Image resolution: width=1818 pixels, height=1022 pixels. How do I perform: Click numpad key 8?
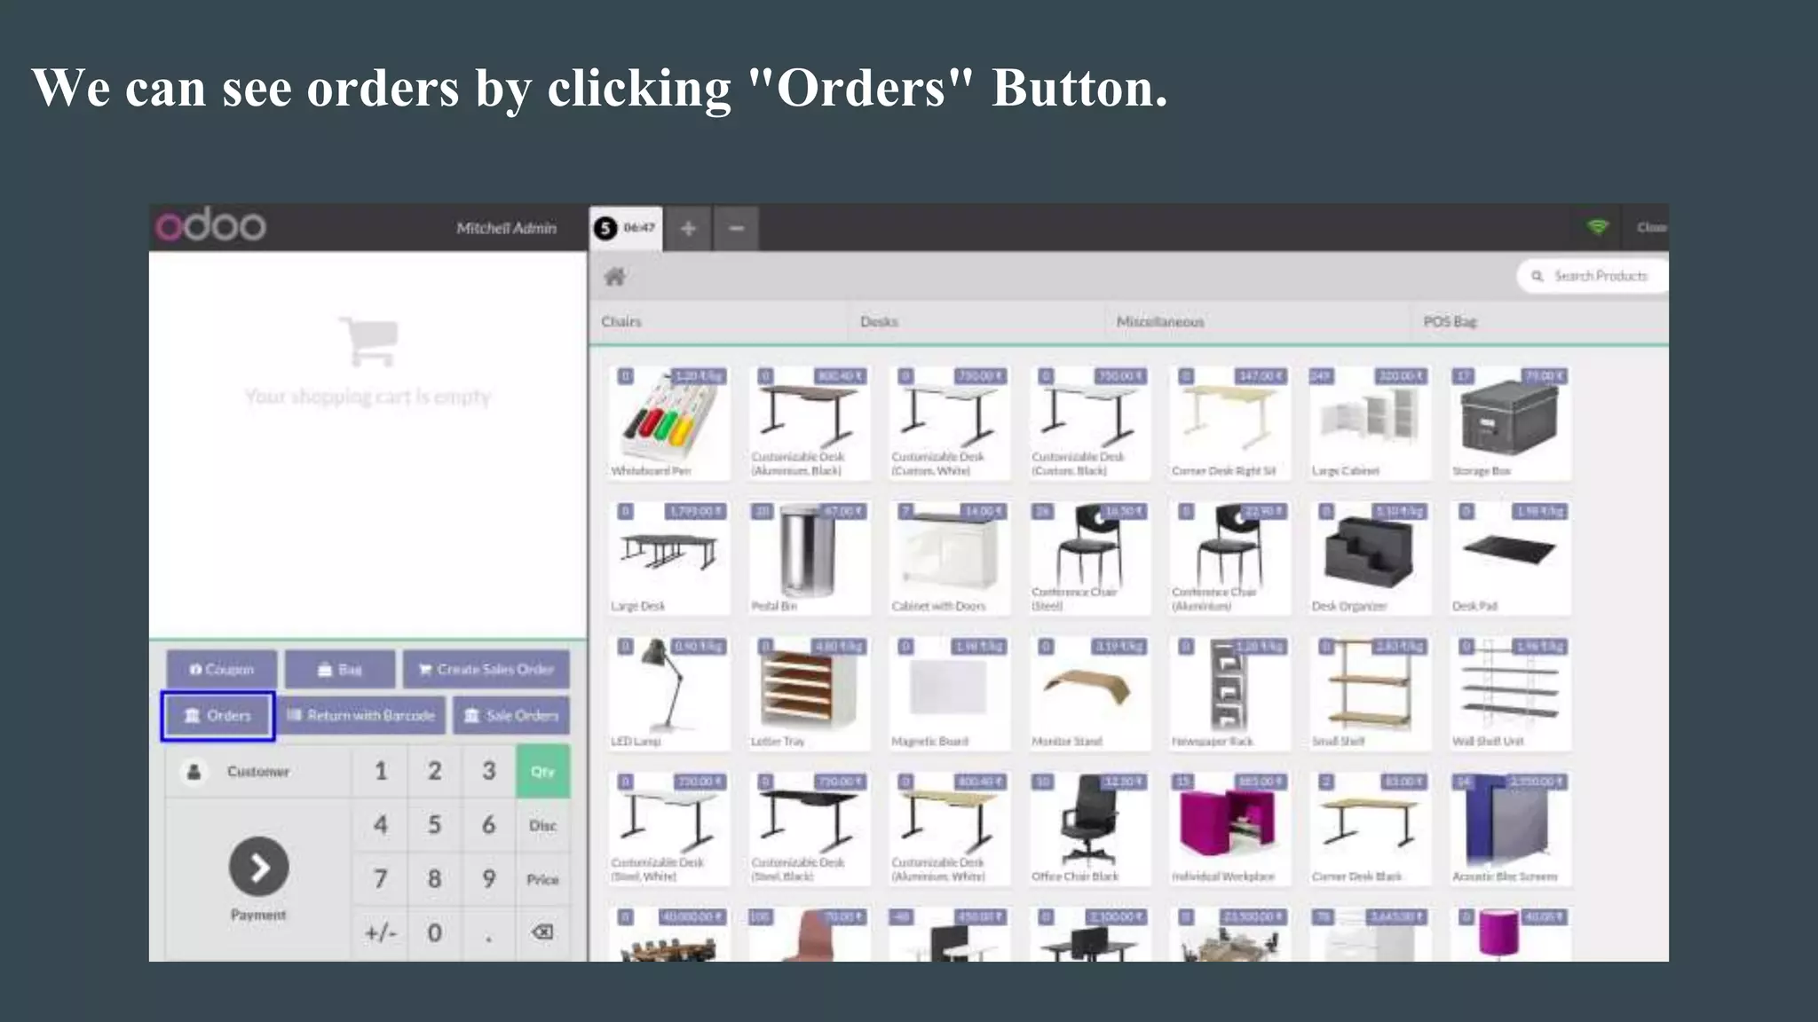coord(434,879)
